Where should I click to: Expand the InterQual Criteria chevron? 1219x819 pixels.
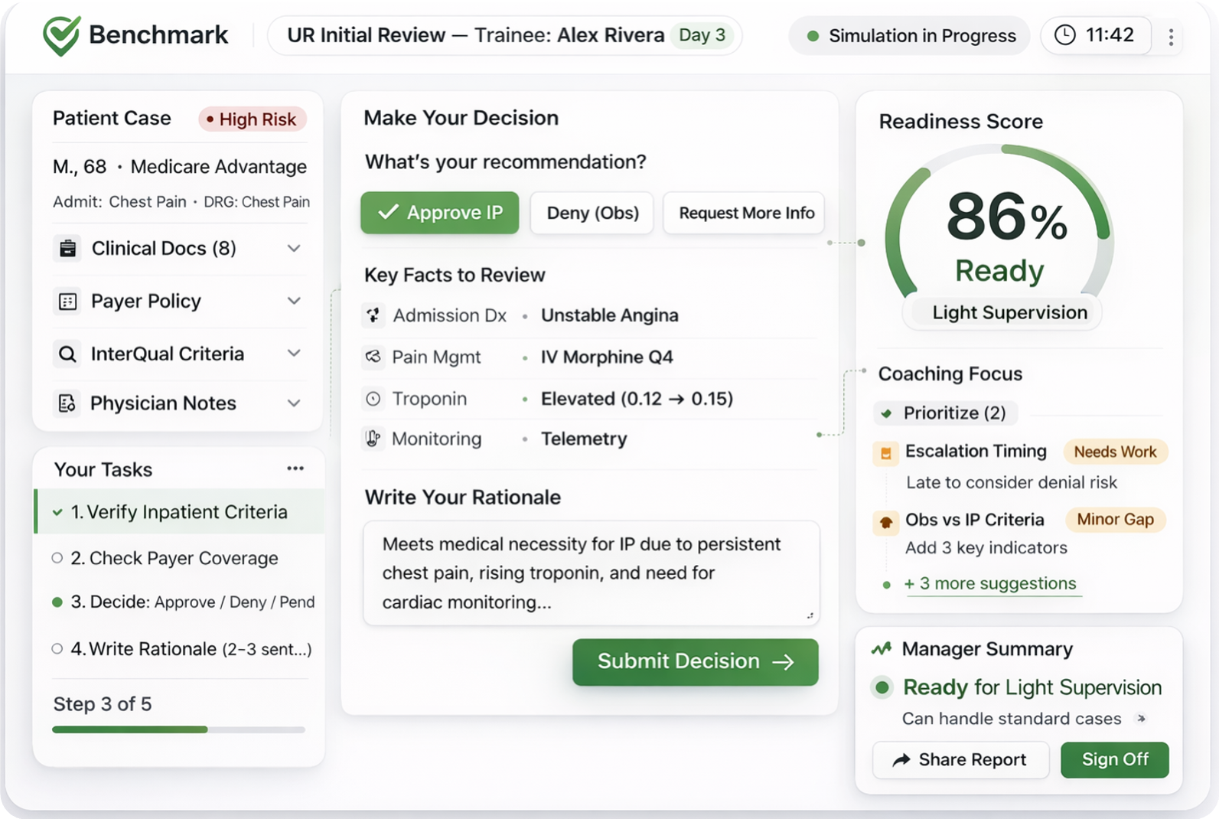[294, 353]
